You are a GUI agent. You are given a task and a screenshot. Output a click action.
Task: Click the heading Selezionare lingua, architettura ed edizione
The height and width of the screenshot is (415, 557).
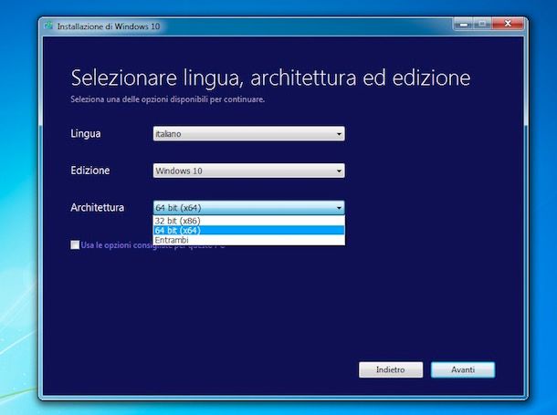tap(270, 78)
